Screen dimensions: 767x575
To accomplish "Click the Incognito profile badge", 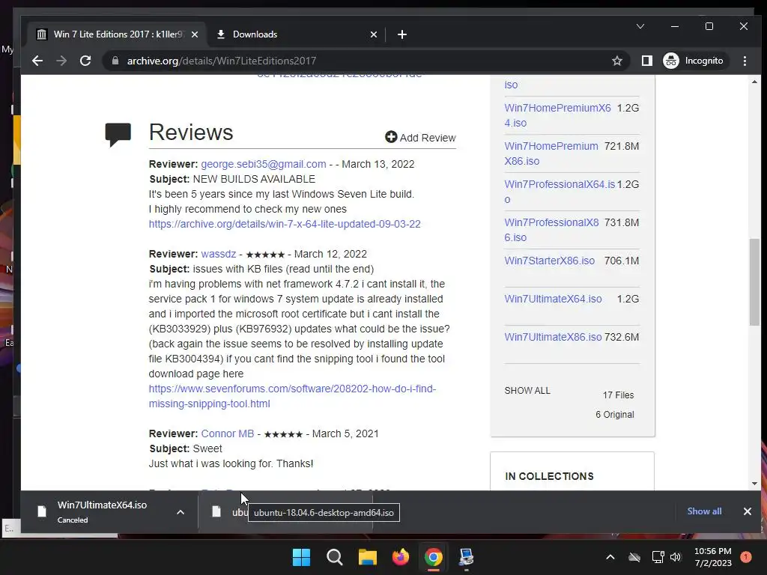I will pyautogui.click(x=694, y=61).
